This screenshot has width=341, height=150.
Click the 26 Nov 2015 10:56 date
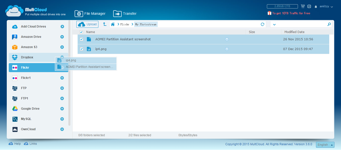(298, 39)
